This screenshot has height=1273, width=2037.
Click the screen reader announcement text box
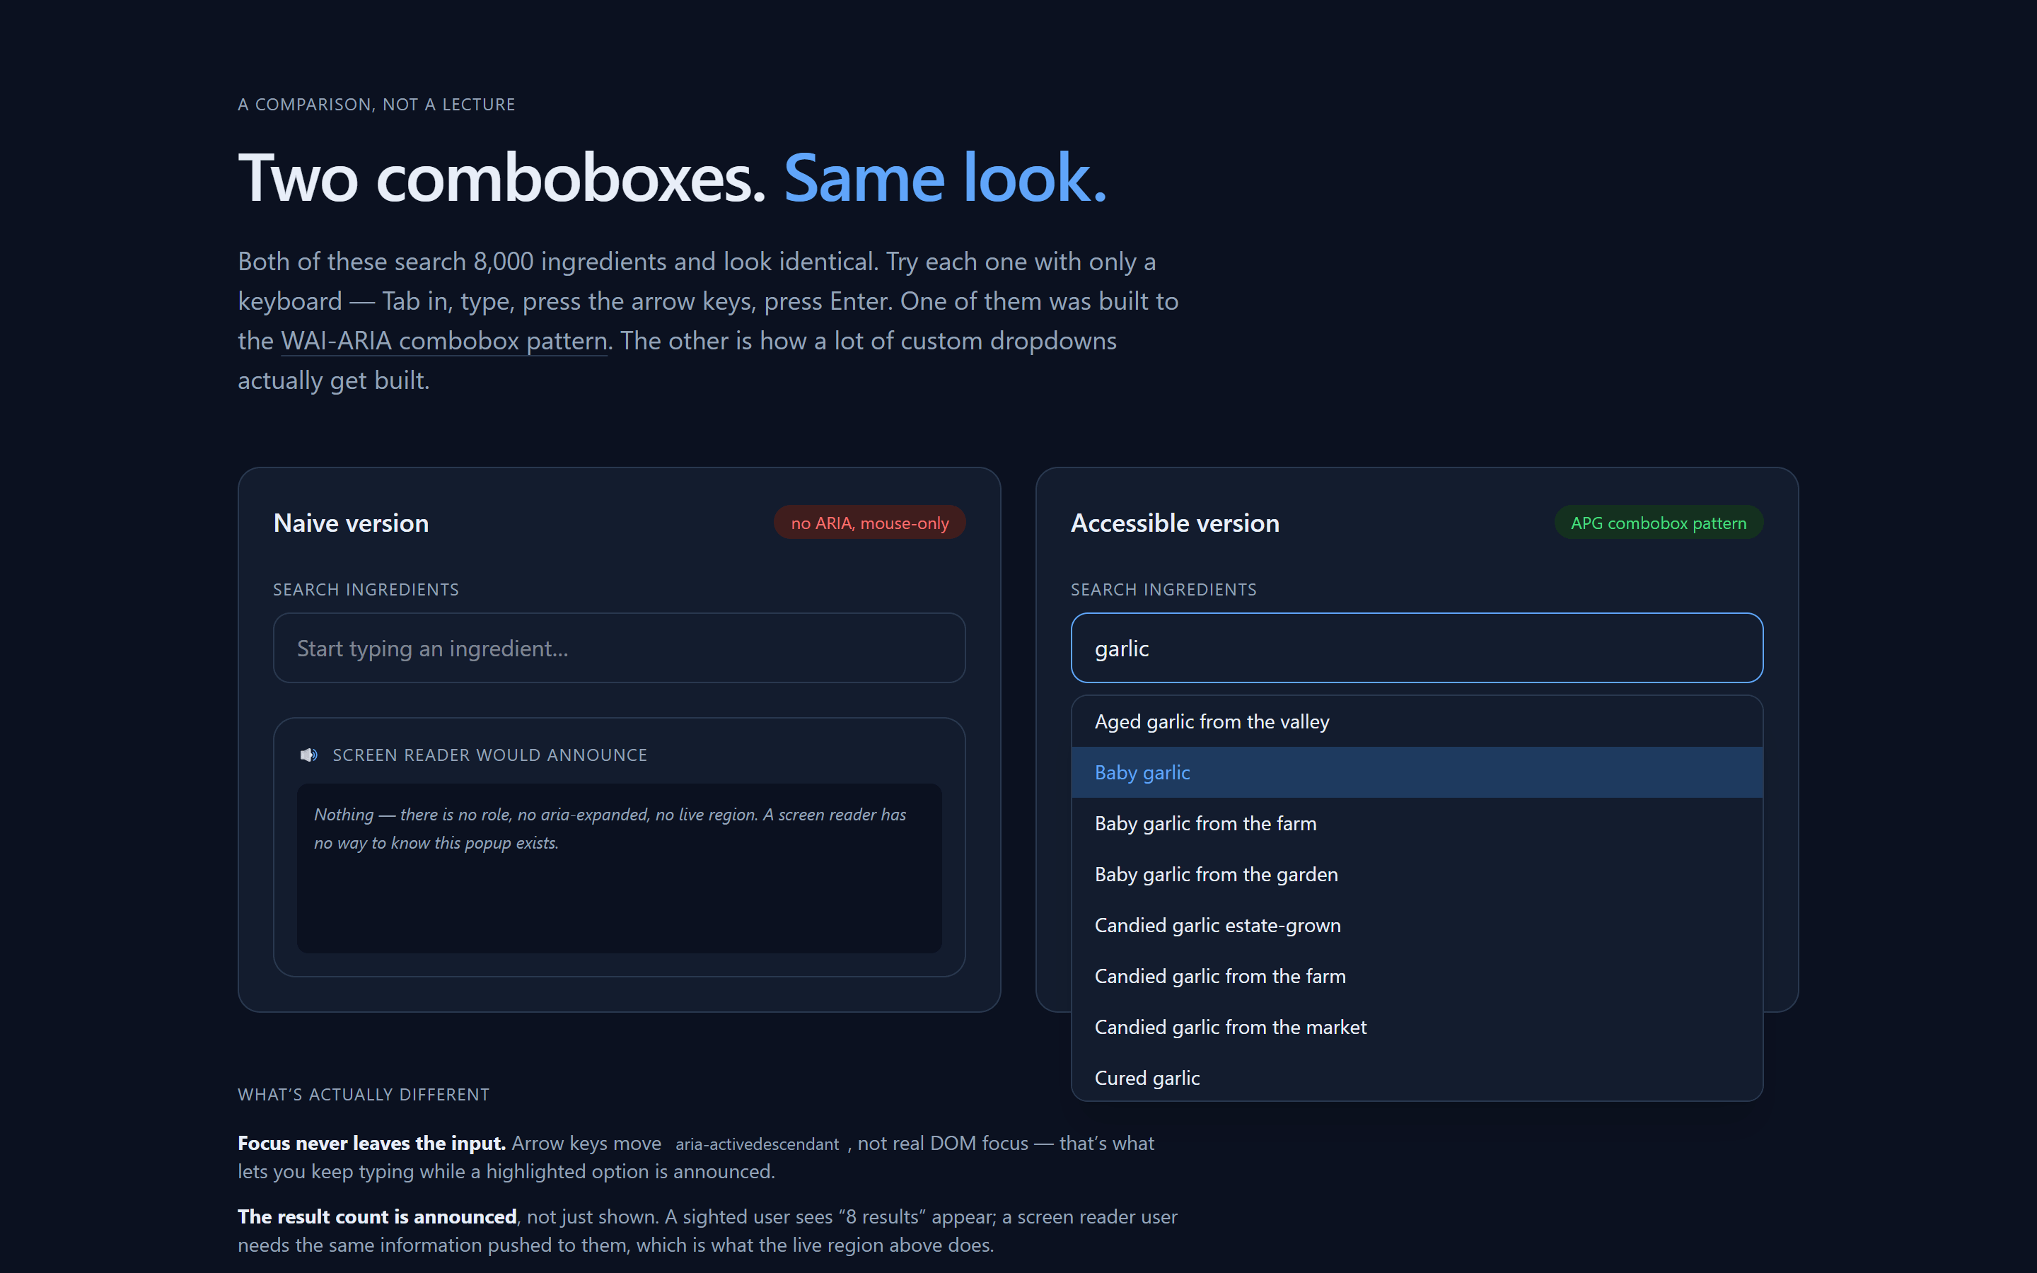point(619,868)
